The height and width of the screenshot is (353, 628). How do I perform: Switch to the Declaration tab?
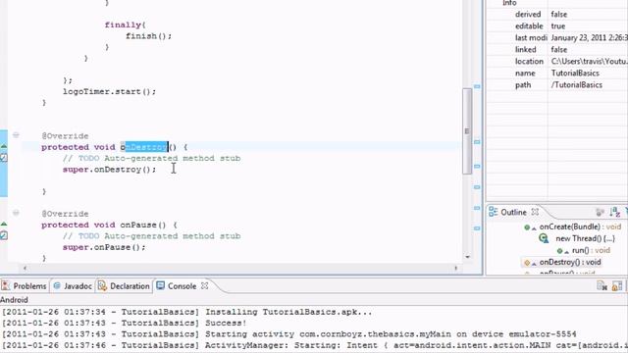124,286
